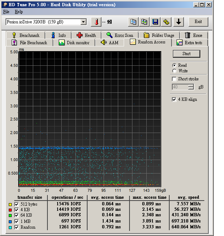Click the Start button
Viewport: 224px width, 236px height.
tap(186, 54)
